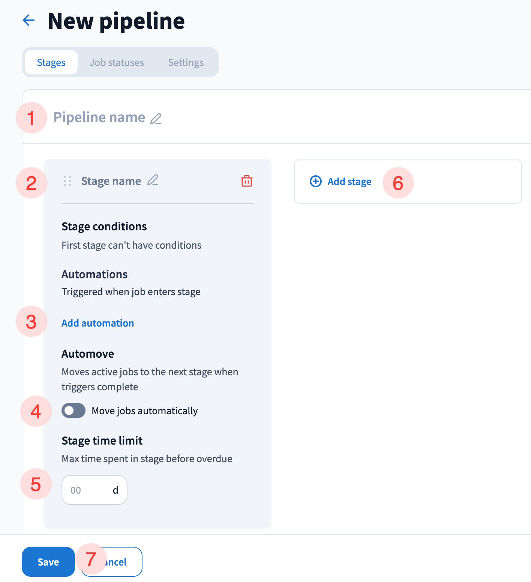The image size is (531, 582).
Task: Click the Add automation link
Action: pos(97,323)
